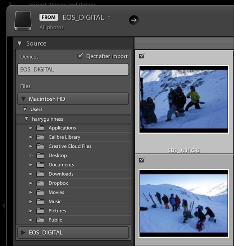Select the Creative Cloud Files folder
The image size is (234, 246).
pyautogui.click(x=70, y=146)
